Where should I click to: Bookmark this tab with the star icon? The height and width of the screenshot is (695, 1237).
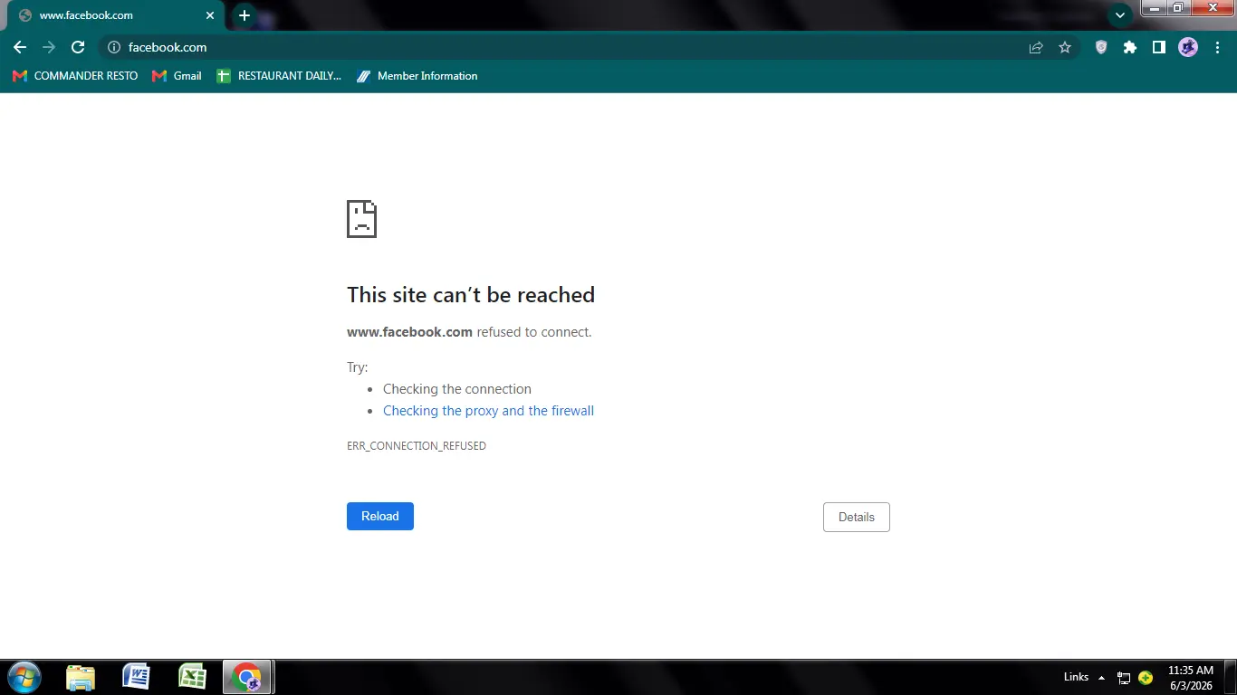(x=1065, y=47)
